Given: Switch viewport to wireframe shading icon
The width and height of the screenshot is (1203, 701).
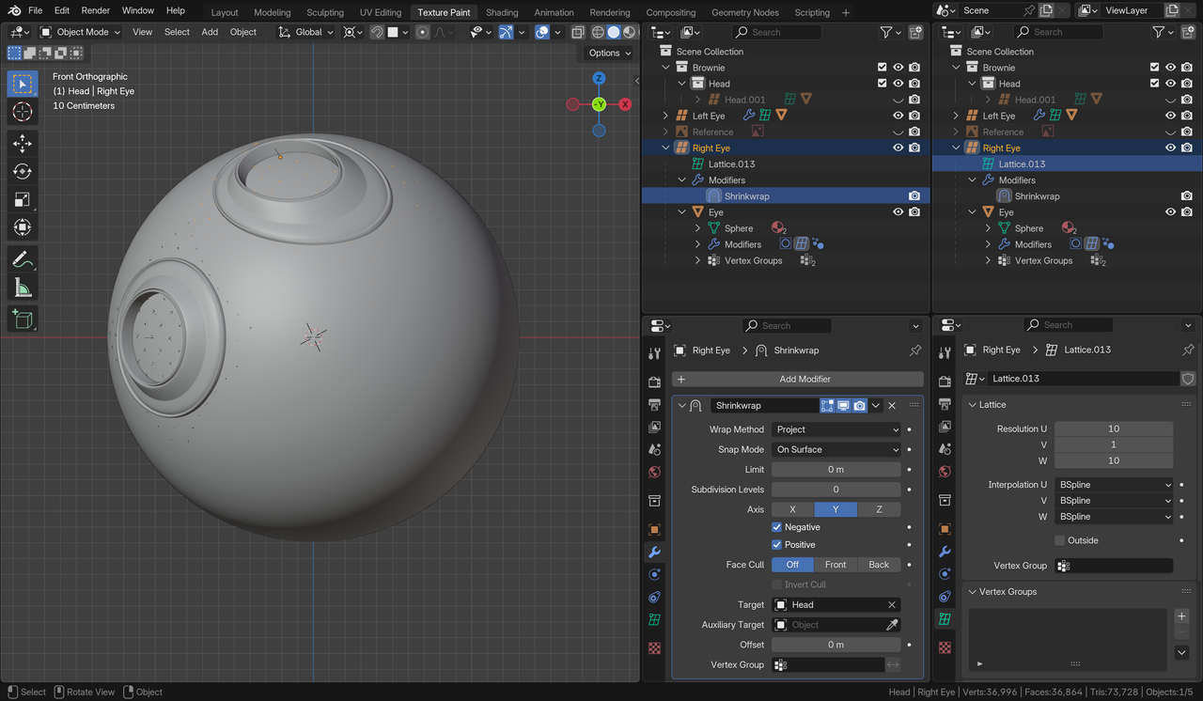Looking at the screenshot, I should pyautogui.click(x=598, y=32).
